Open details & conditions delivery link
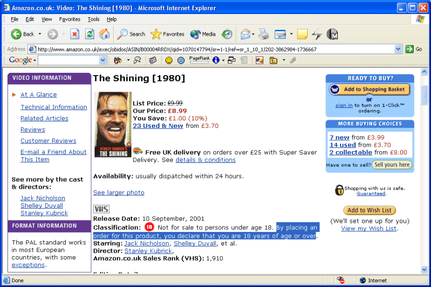Image resolution: width=431 pixels, height=287 pixels. pyautogui.click(x=206, y=160)
